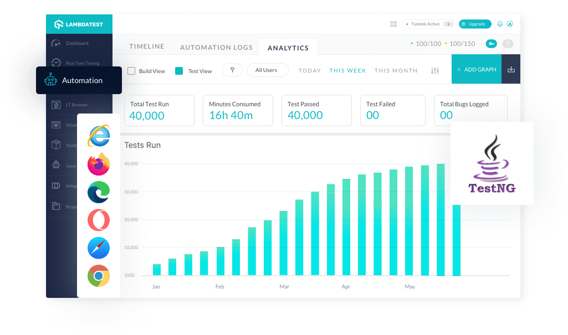Expand the All Users dropdown
568x335 pixels.
tap(267, 70)
